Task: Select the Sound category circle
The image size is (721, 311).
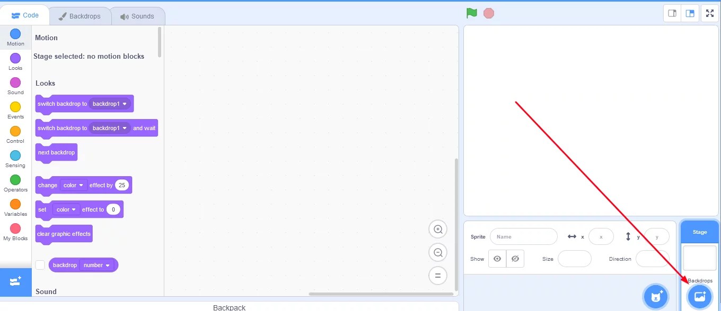Action: pyautogui.click(x=15, y=83)
